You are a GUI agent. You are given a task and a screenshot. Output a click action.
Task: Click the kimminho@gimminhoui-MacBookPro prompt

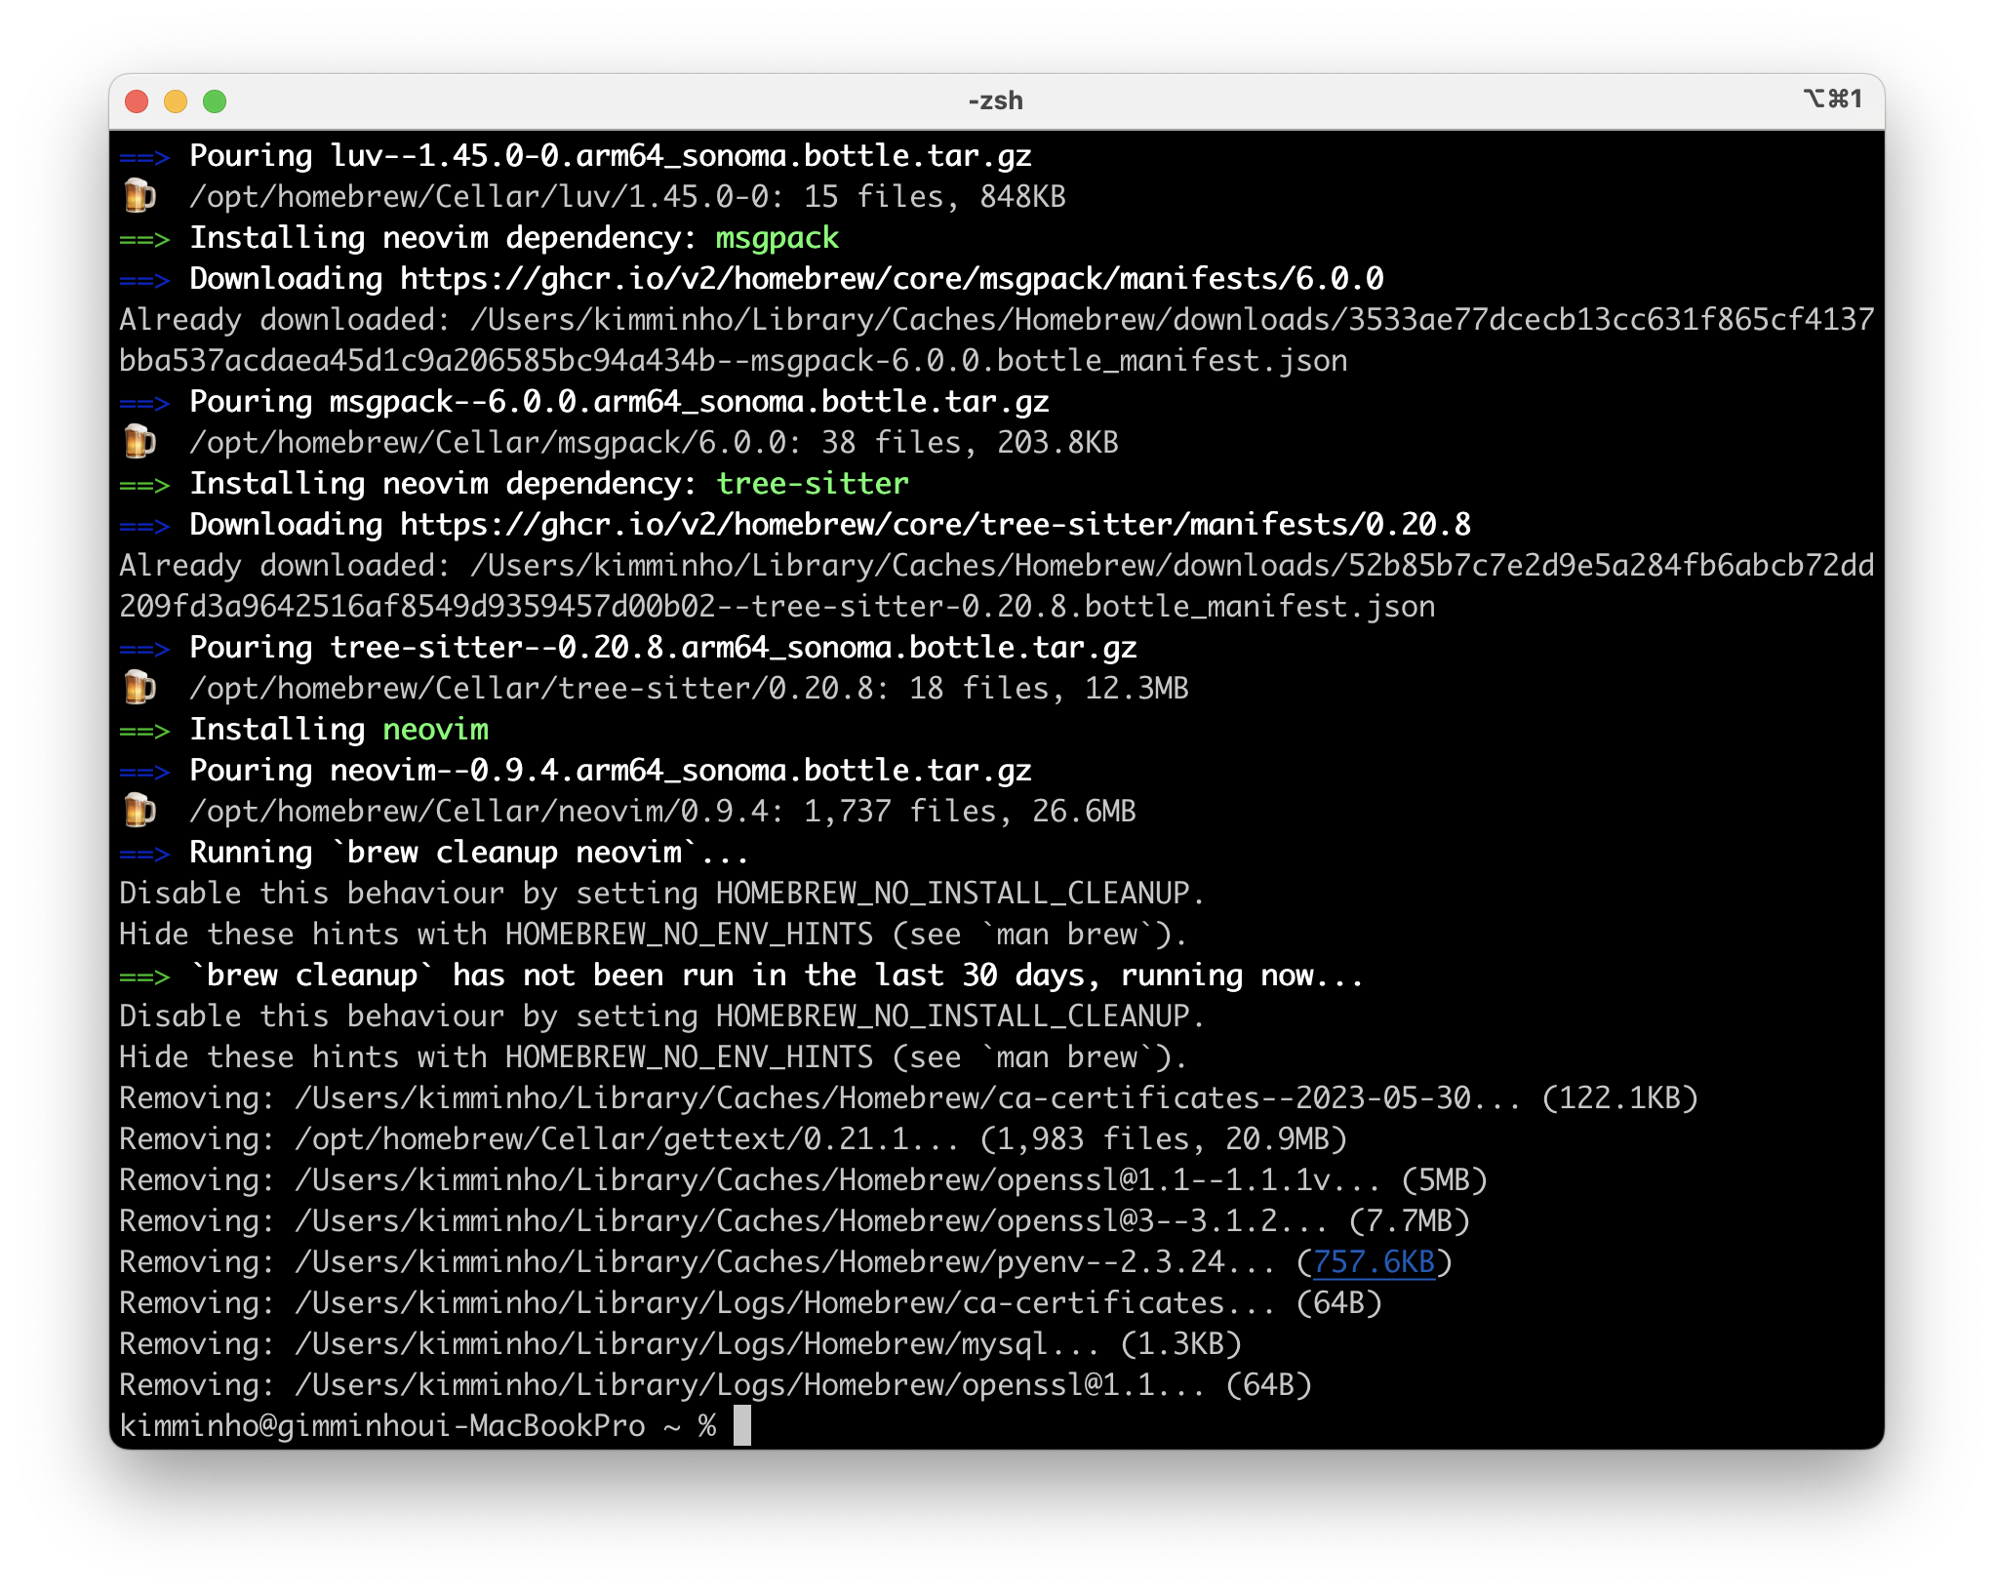point(381,1426)
